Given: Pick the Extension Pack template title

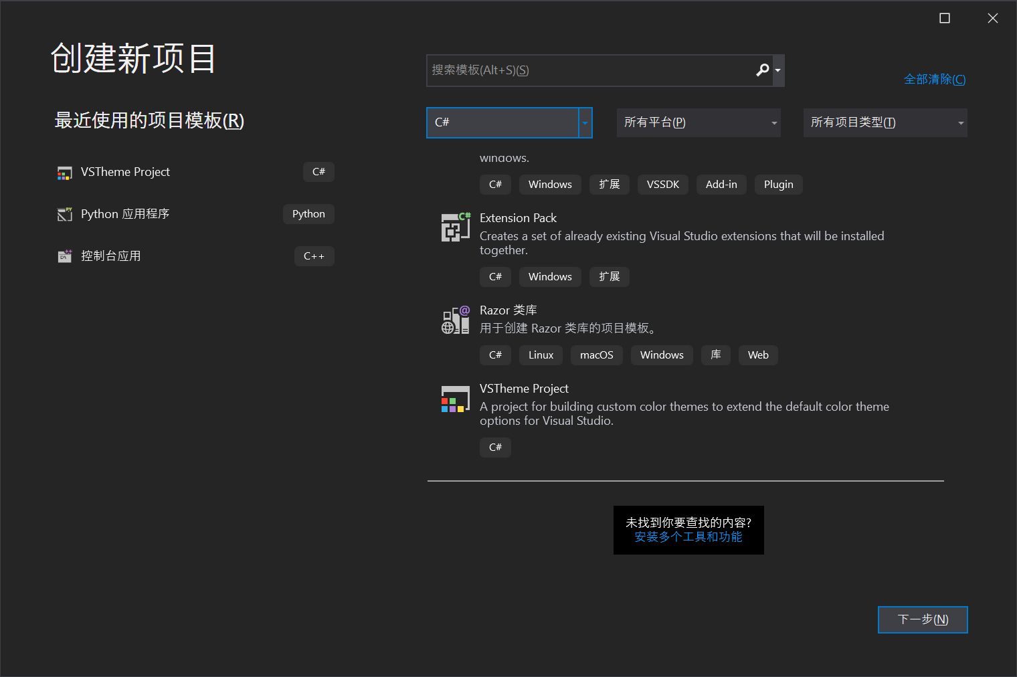Looking at the screenshot, I should click(518, 218).
